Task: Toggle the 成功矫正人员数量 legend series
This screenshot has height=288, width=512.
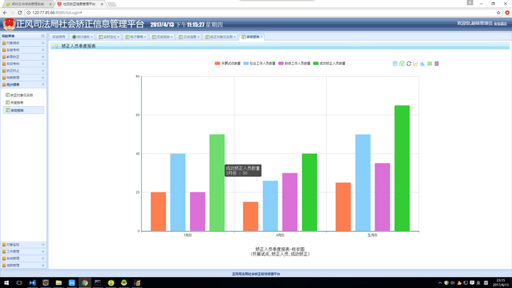Action: [329, 64]
